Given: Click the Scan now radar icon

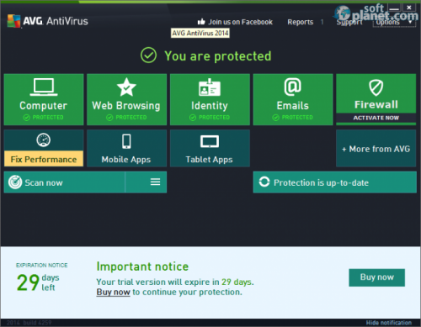Looking at the screenshot, I should (15, 182).
